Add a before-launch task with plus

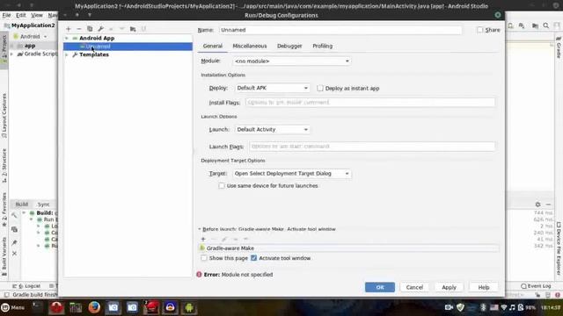point(203,239)
